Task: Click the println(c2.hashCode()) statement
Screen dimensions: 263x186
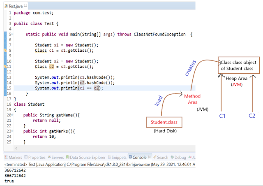Action: (x=75, y=83)
